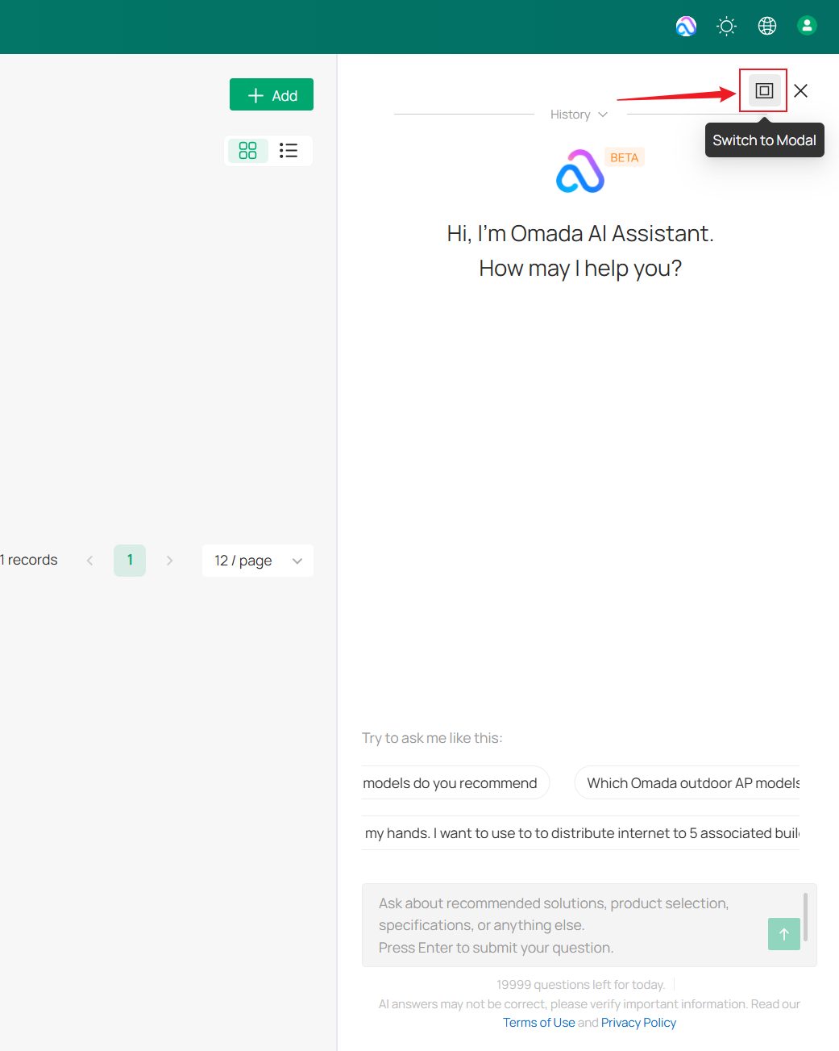Screen dimensions: 839x1051
Task: Pick the 'distribute internet to 5 associated' suggestion
Action: [581, 832]
